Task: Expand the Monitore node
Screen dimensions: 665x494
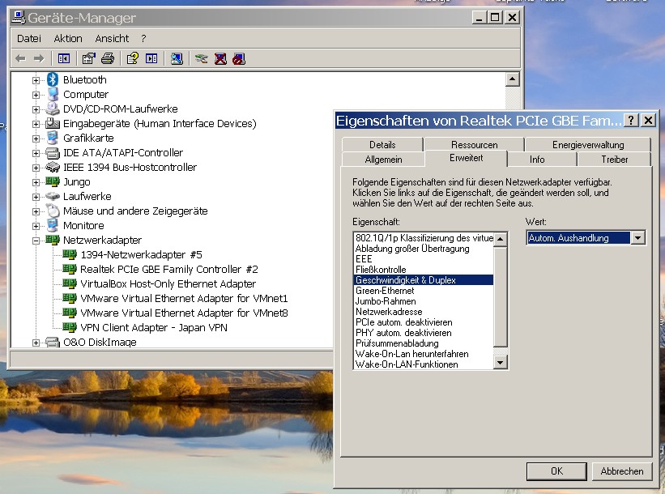Action: 36,226
